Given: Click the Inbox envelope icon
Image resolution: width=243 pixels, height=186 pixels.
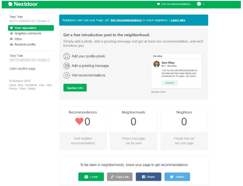Looking at the screenshot, I should click(12, 39).
